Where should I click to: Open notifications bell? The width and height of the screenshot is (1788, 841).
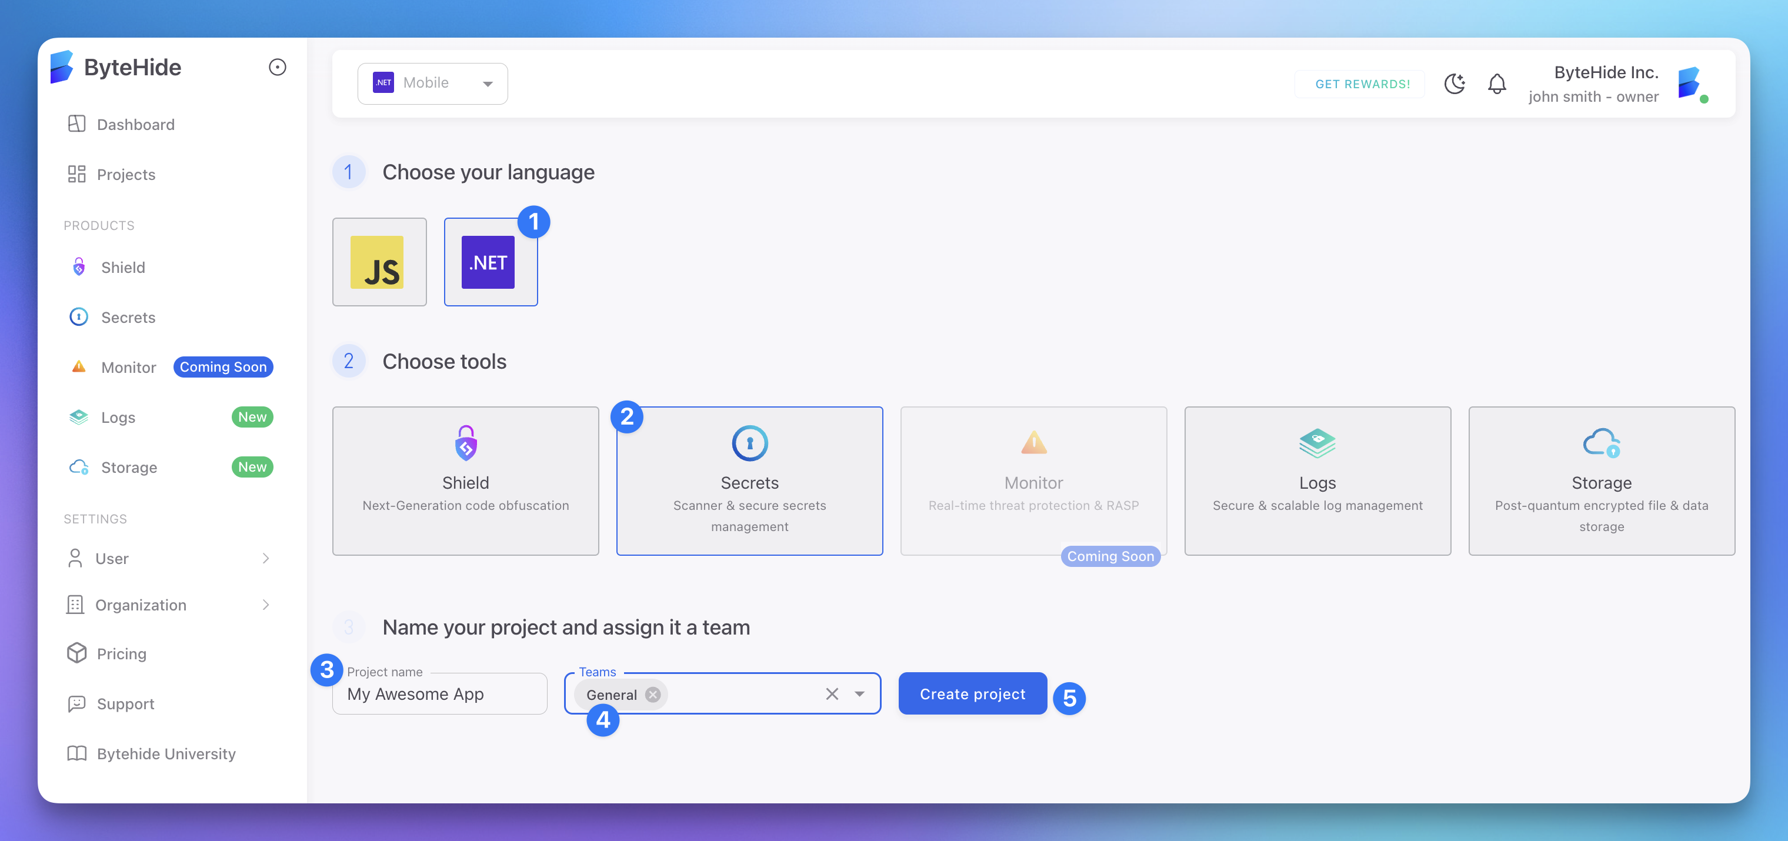tap(1496, 84)
